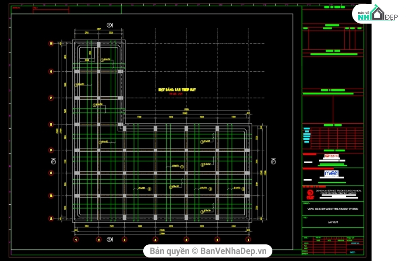Click section marker 2 at bottom of plan
416x261 pixels.
[x=109, y=240]
